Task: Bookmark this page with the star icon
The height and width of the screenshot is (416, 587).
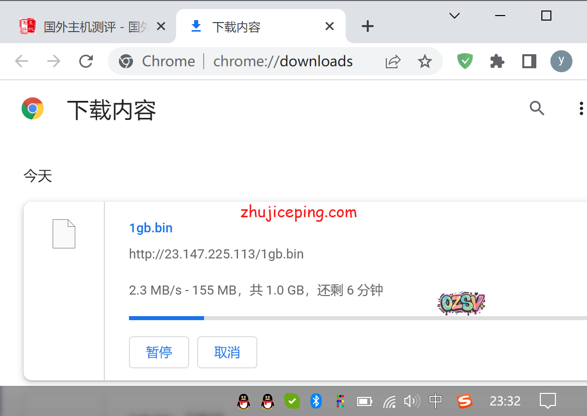Action: pyautogui.click(x=424, y=61)
